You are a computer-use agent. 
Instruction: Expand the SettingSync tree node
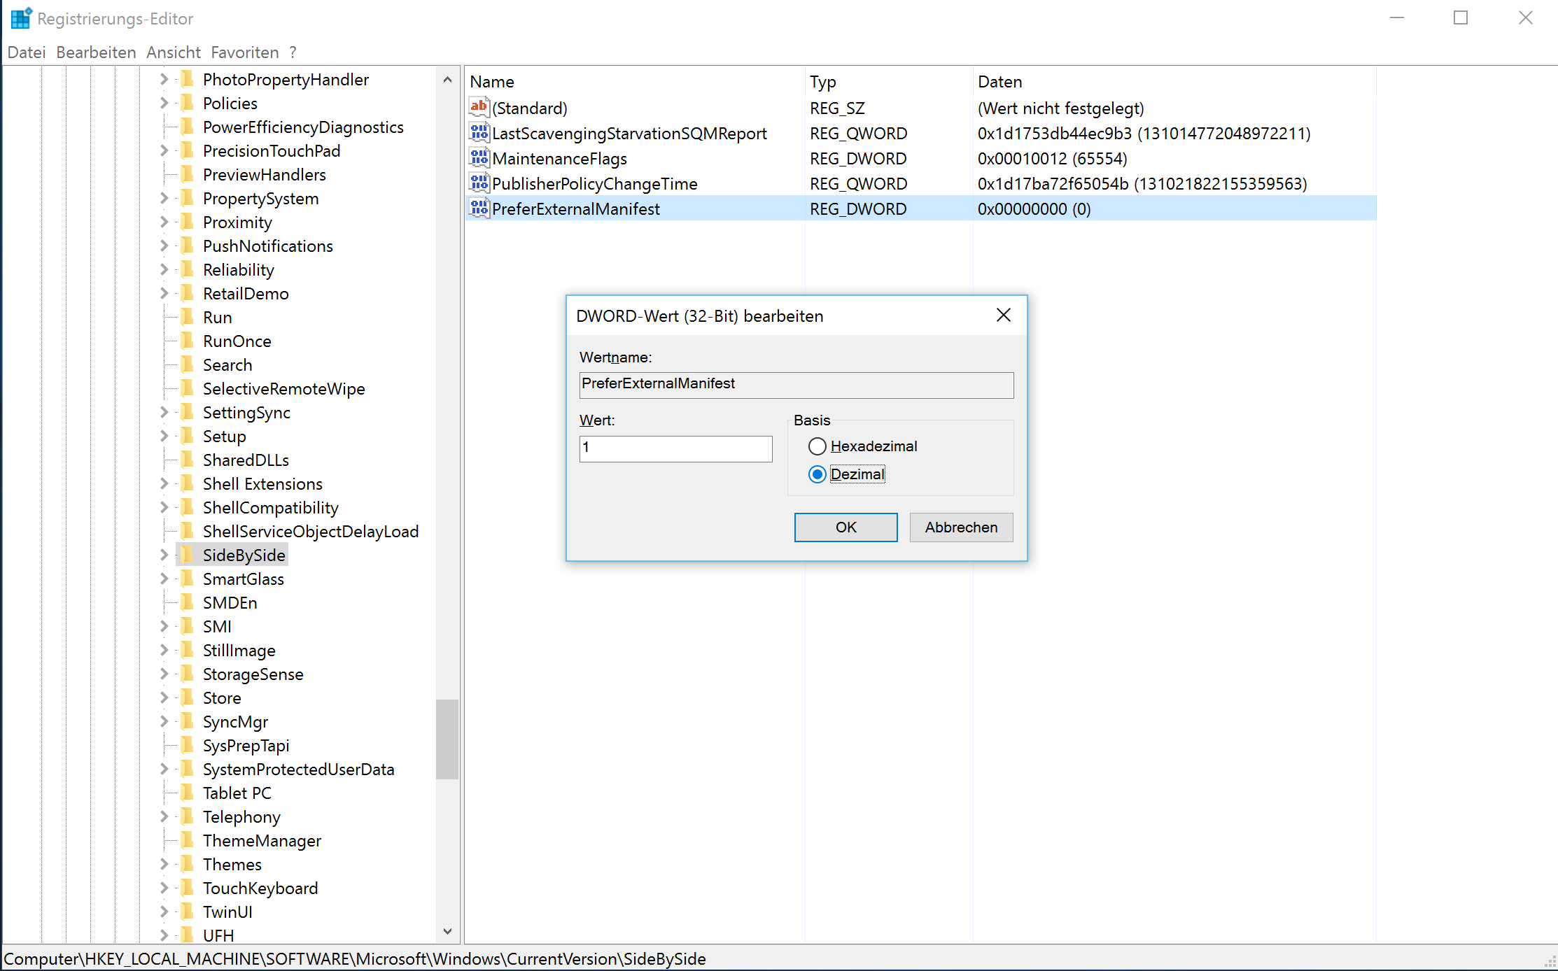point(164,412)
